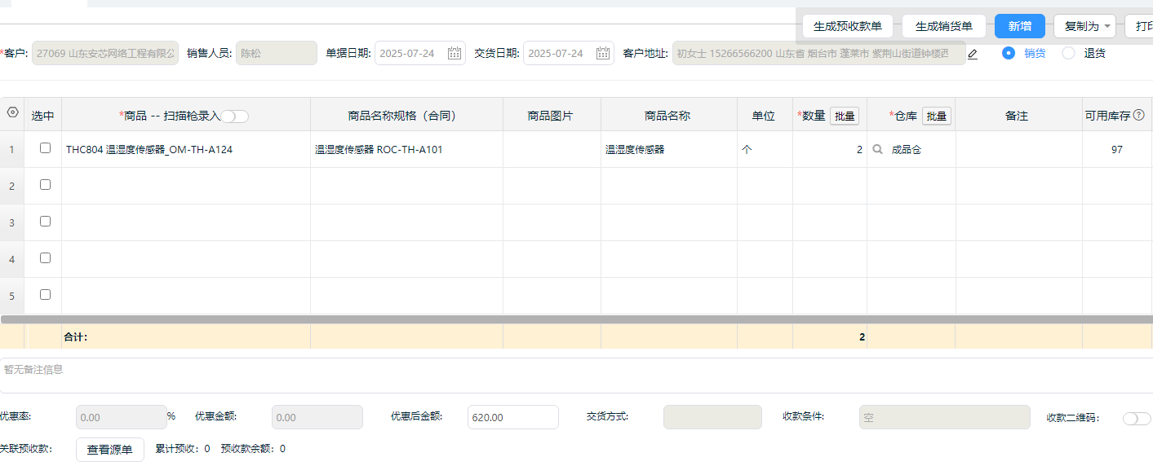
Task: Toggle the 收款二维码 switch
Action: tap(1137, 418)
